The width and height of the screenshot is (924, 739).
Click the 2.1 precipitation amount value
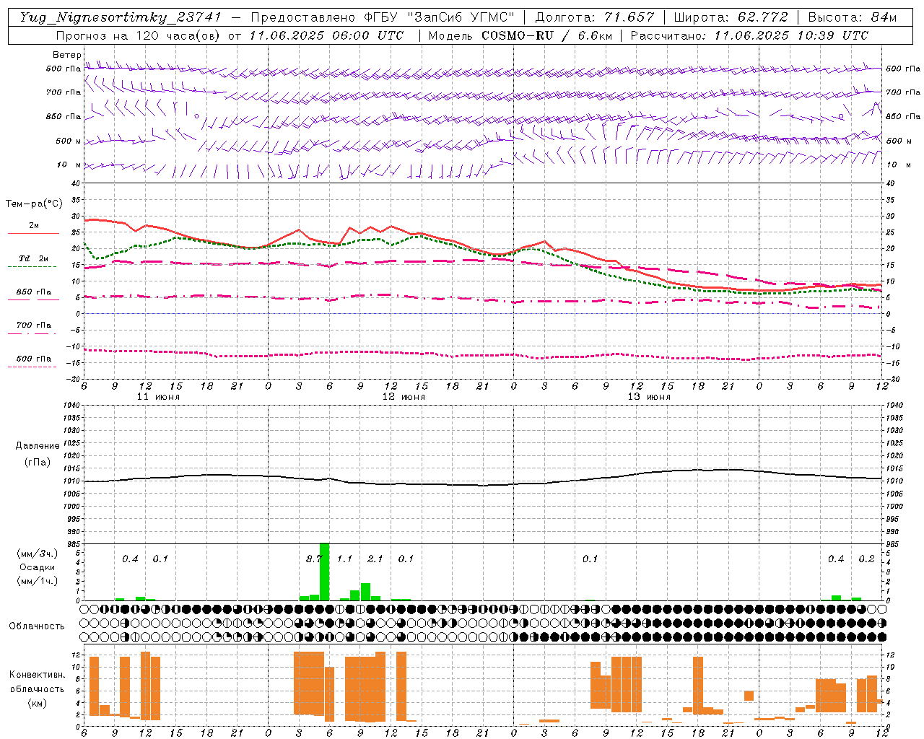(x=375, y=559)
